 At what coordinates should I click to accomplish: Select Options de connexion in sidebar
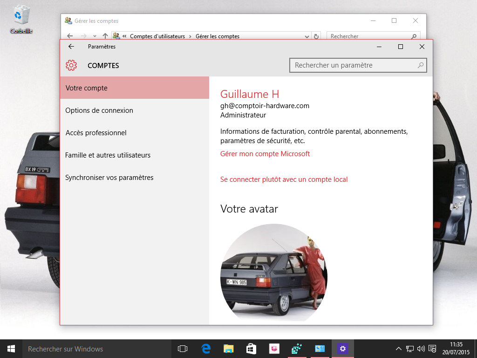pyautogui.click(x=99, y=110)
